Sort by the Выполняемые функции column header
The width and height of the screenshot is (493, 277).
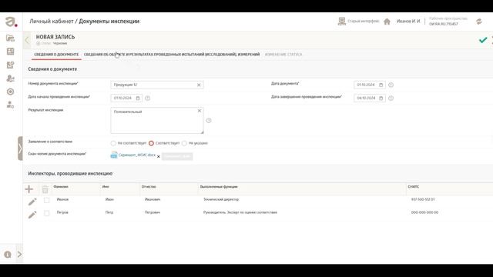point(219,186)
